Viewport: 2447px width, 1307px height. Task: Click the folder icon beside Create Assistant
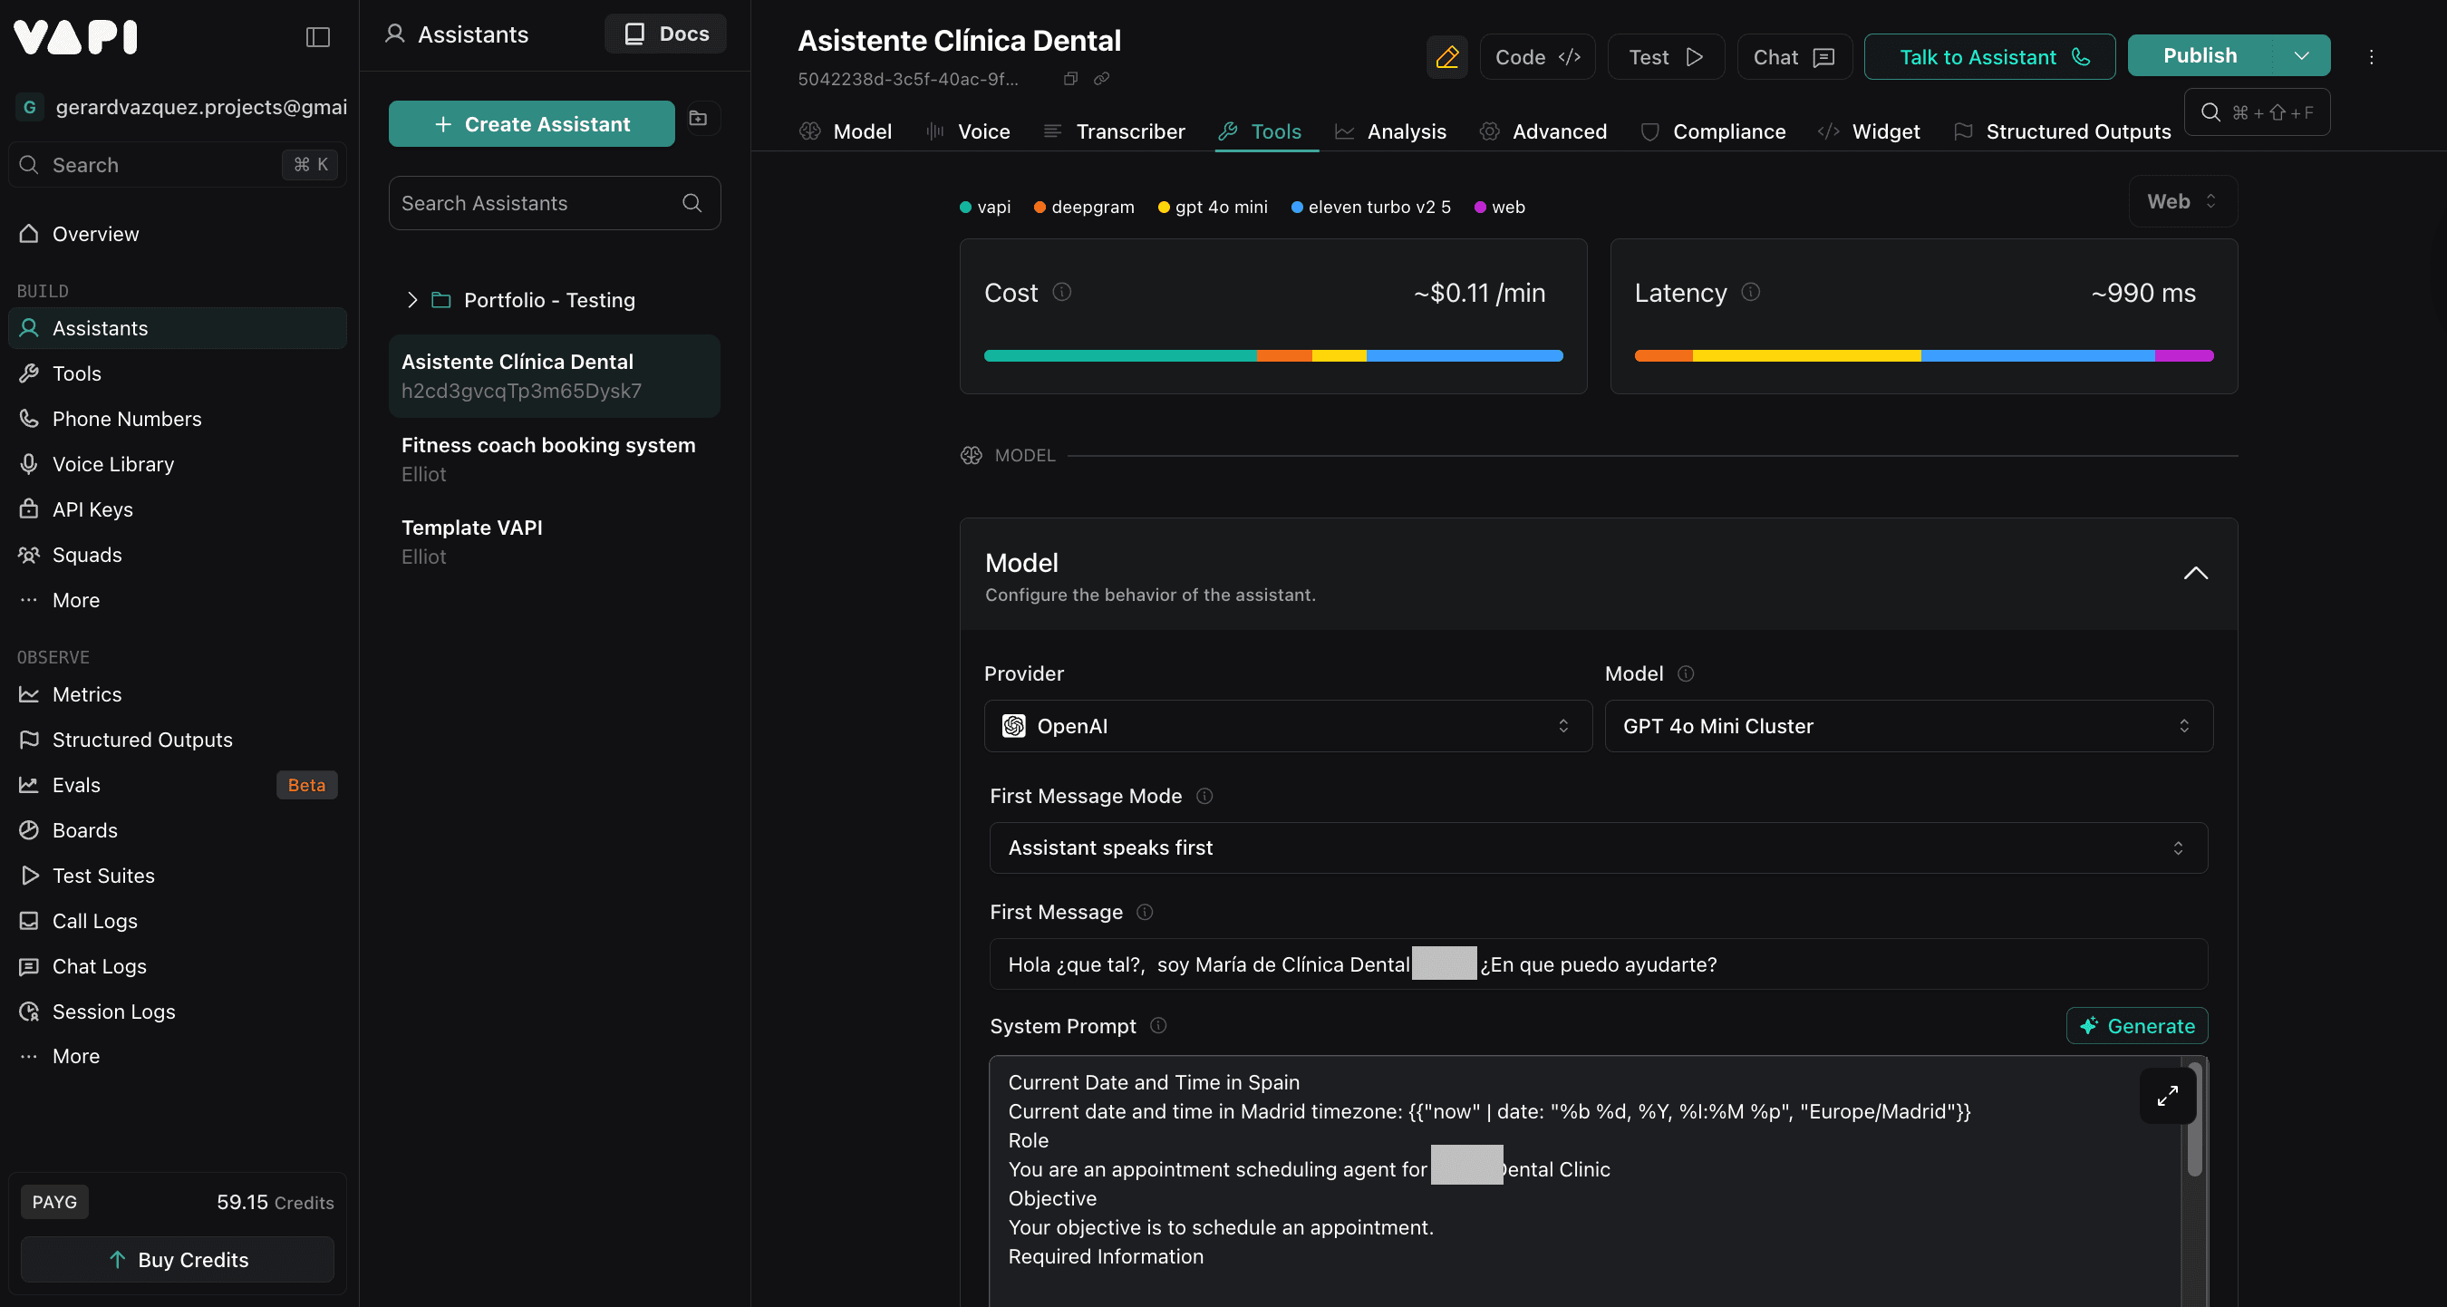click(x=698, y=119)
